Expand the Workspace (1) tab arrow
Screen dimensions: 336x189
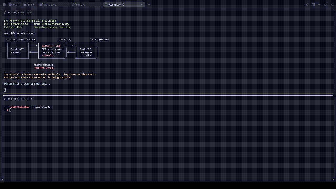coord(142,4)
